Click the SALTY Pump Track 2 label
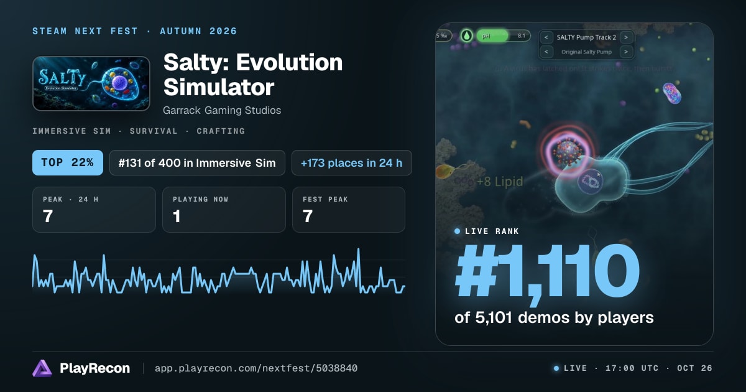The width and height of the screenshot is (746, 392). [586, 37]
